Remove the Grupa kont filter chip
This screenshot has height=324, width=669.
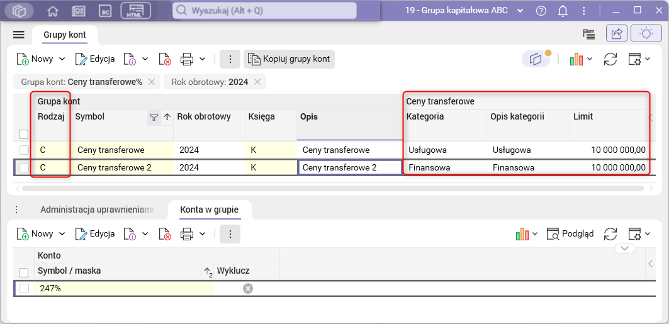pyautogui.click(x=151, y=82)
